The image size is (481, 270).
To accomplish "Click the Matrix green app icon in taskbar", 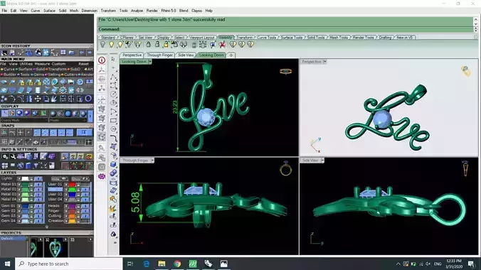I will point(193,264).
